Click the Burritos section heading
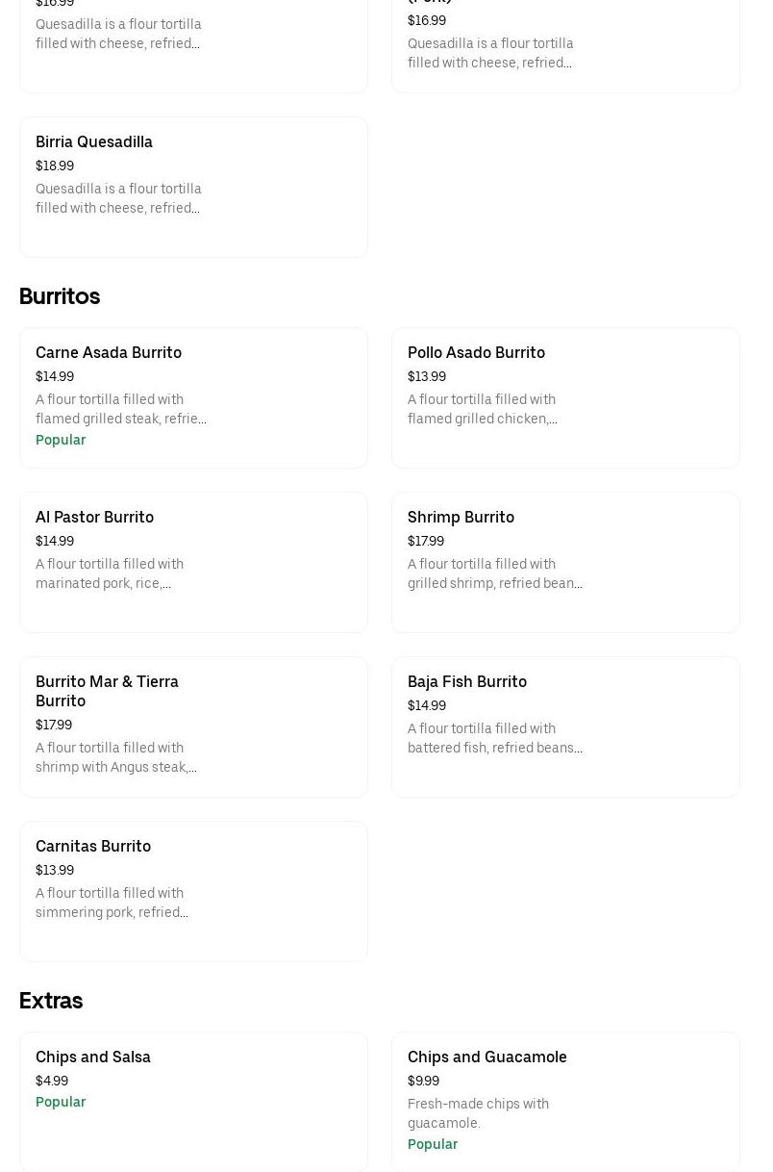 [60, 296]
